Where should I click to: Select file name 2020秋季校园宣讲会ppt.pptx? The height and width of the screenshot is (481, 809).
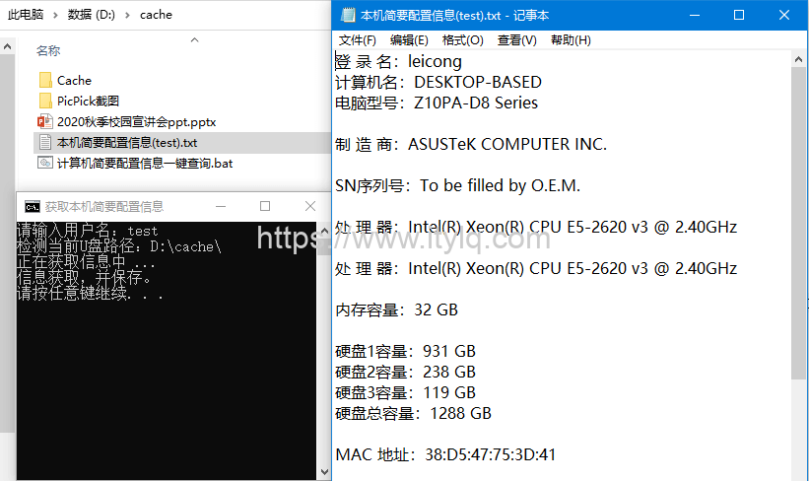137,122
